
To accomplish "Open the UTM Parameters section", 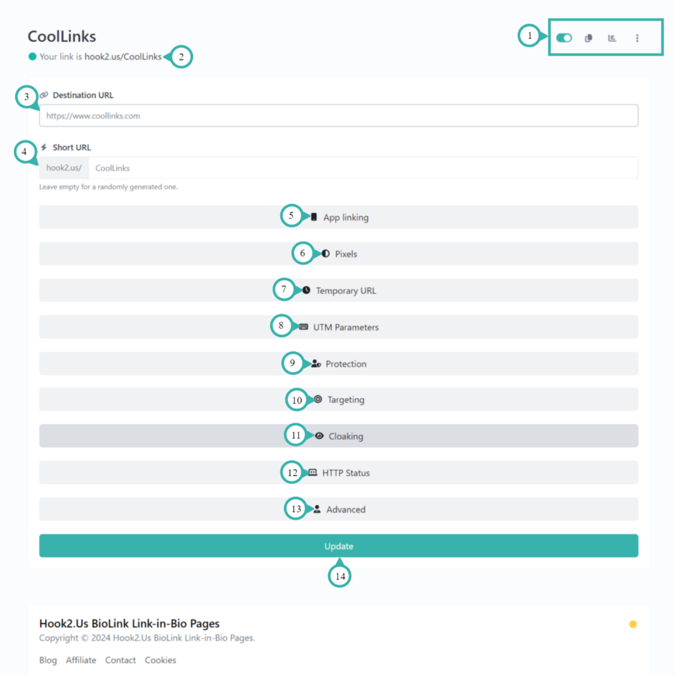I will pos(345,328).
